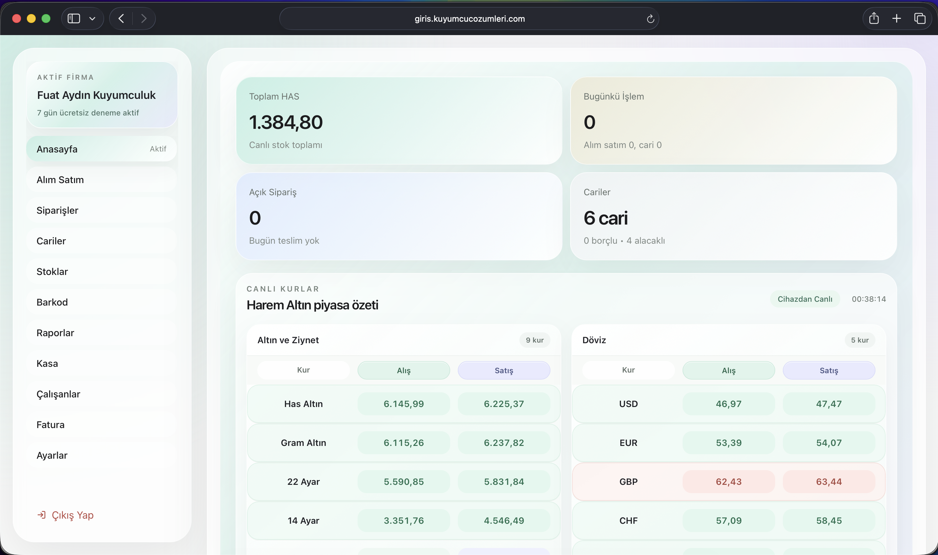Click the Alış header in Döviz table

pos(728,370)
